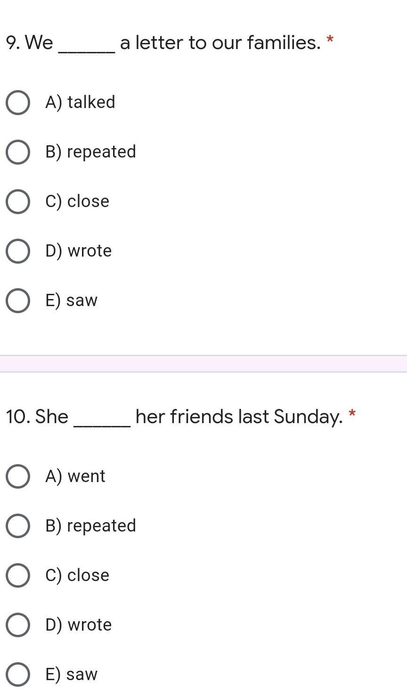Select 'E) saw' radio in question 10
The width and height of the screenshot is (407, 699).
(x=18, y=674)
